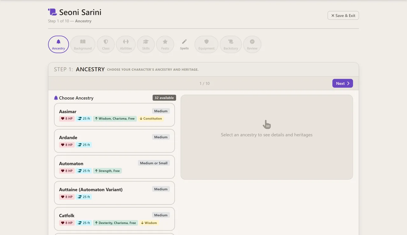Screen dimensions: 407x235
Task: Click the 1 / 10 step counter
Action: 204,83
